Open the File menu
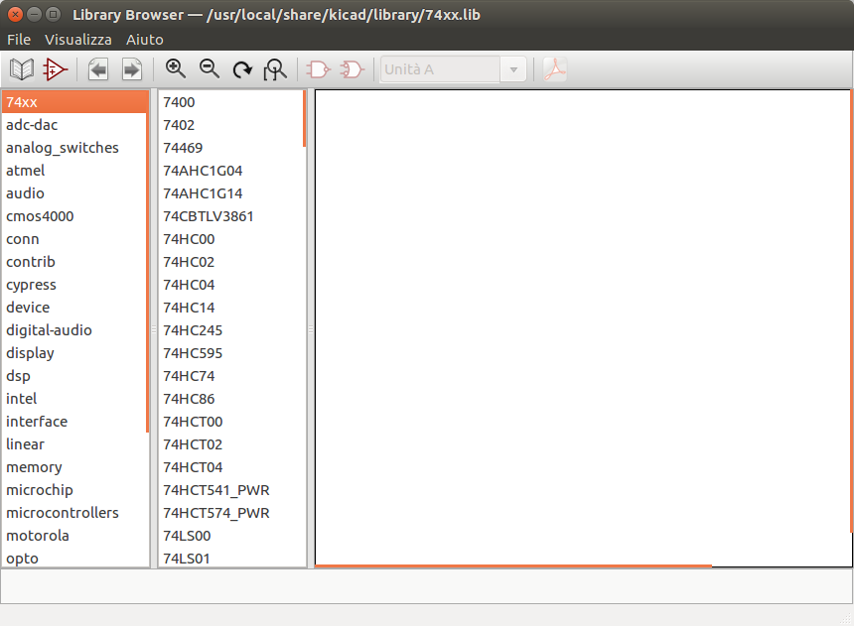Image resolution: width=854 pixels, height=626 pixels. pos(19,40)
